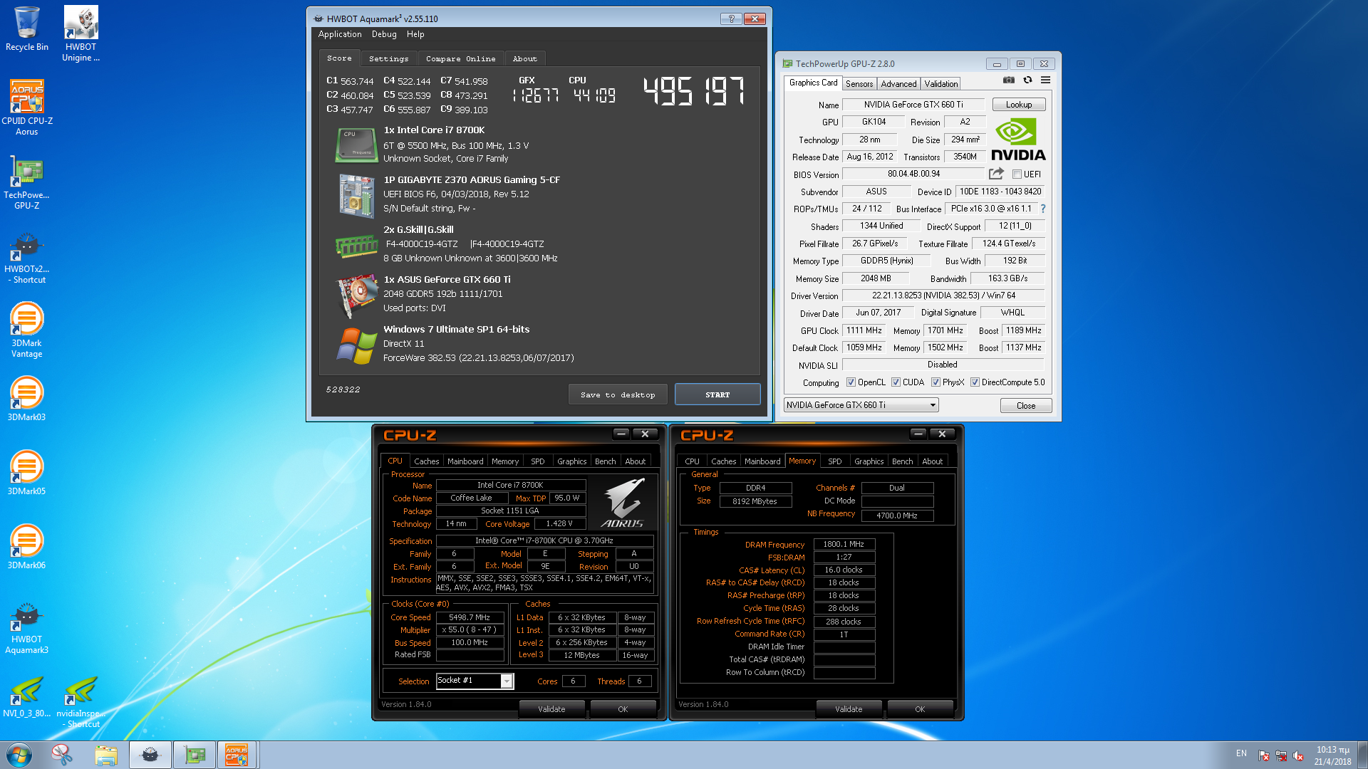
Task: Click the Close button in GPU-Z
Action: pyautogui.click(x=1026, y=405)
